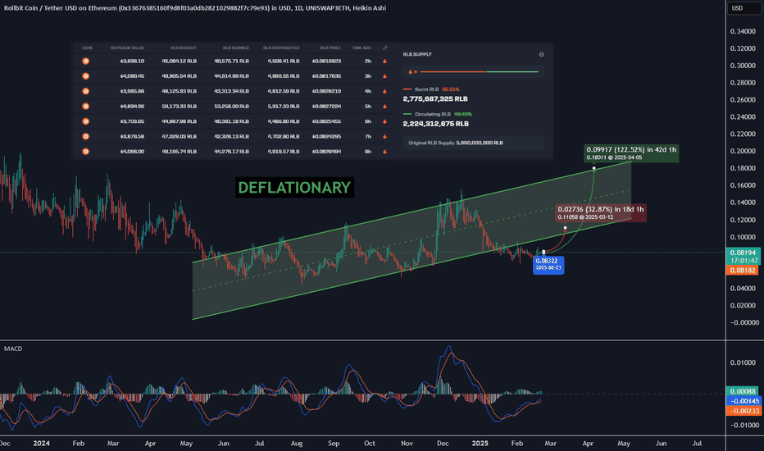Image resolution: width=764 pixels, height=451 pixels.
Task: Click the flame icon in the 2h row
Action: coord(385,61)
